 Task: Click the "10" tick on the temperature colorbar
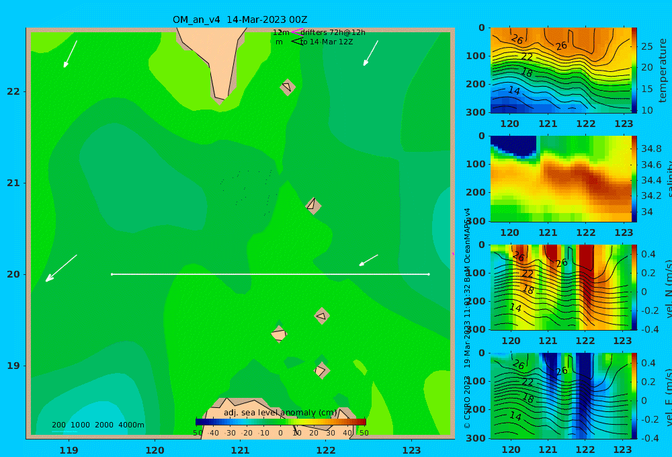pos(646,110)
